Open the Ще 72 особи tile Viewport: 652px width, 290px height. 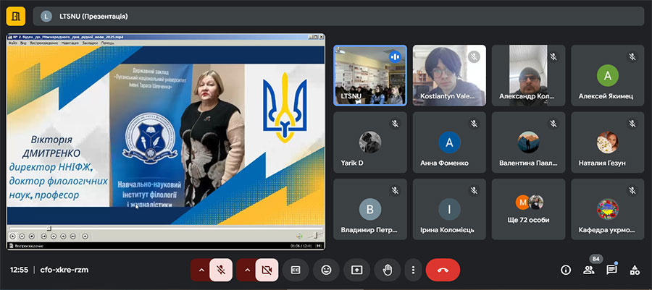pos(529,209)
